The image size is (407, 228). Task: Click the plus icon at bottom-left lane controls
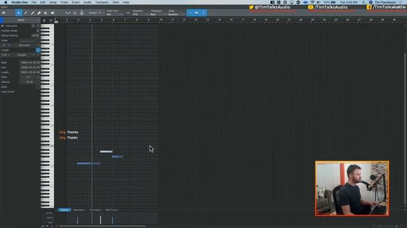click(47, 226)
